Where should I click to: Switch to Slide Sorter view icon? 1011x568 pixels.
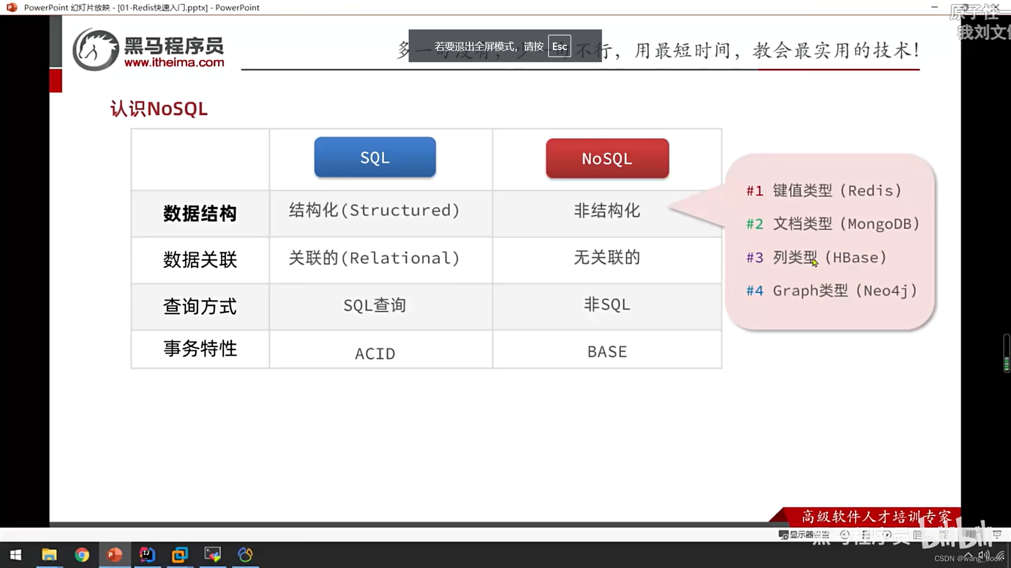coord(944,534)
